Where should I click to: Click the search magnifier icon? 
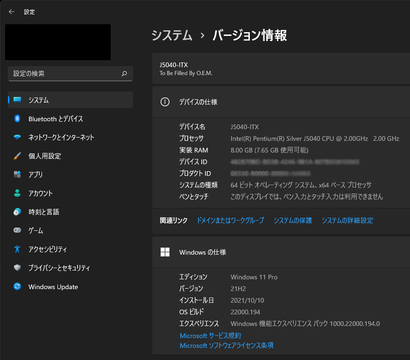tap(125, 74)
